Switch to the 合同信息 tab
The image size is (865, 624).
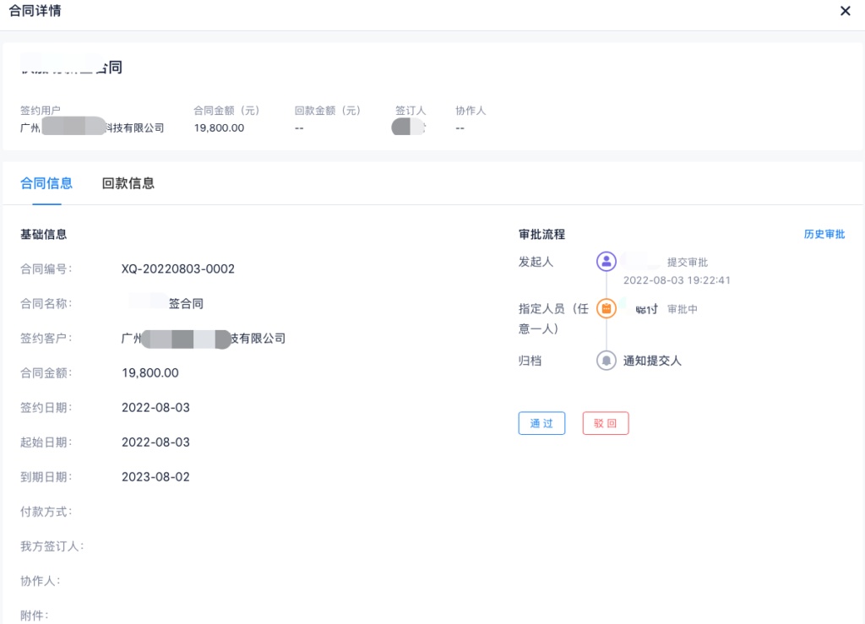point(46,183)
